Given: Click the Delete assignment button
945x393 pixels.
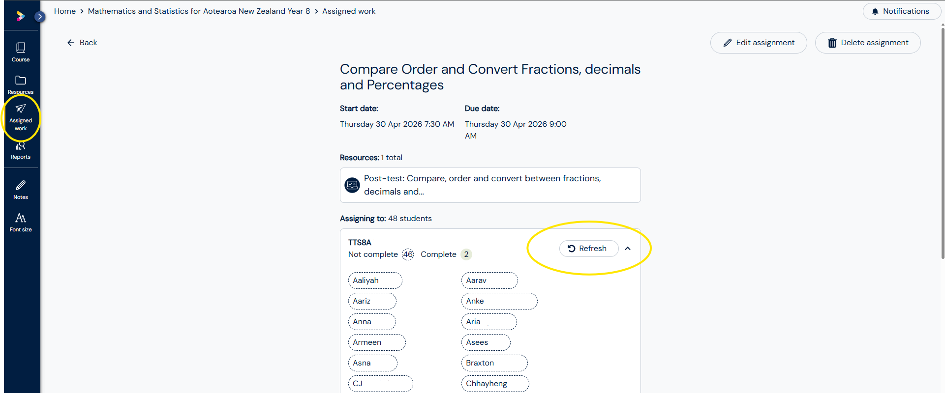Looking at the screenshot, I should coord(868,43).
